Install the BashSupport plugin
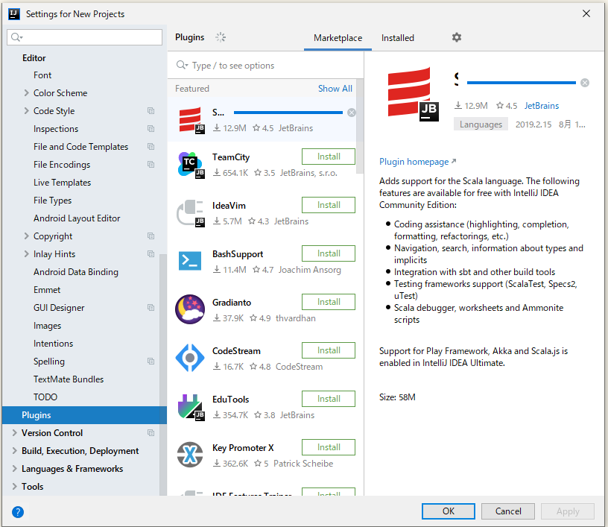608x527 pixels. pos(329,253)
